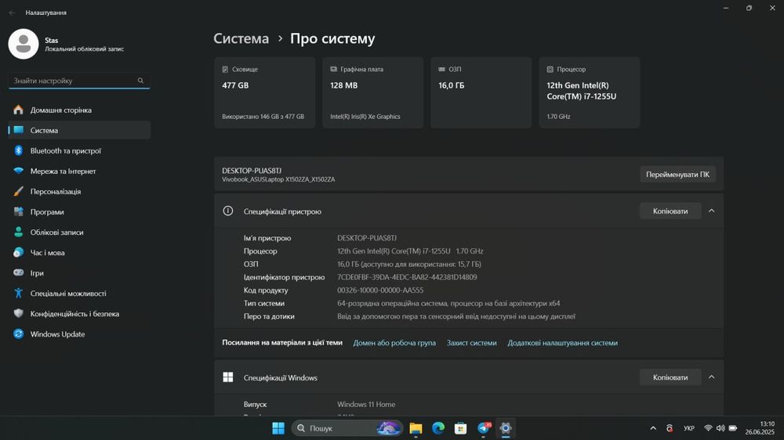Select Час і мова sidebar entry
The image size is (784, 440).
[x=79, y=253]
